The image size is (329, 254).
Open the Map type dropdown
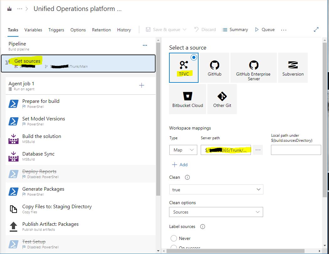point(183,150)
